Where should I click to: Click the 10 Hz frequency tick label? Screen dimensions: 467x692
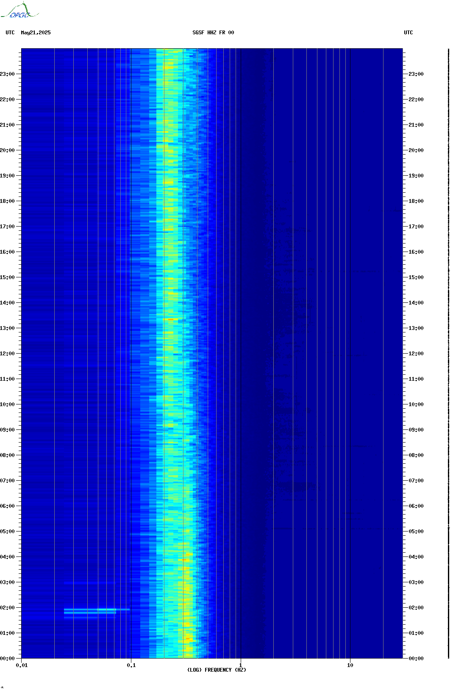[350, 665]
